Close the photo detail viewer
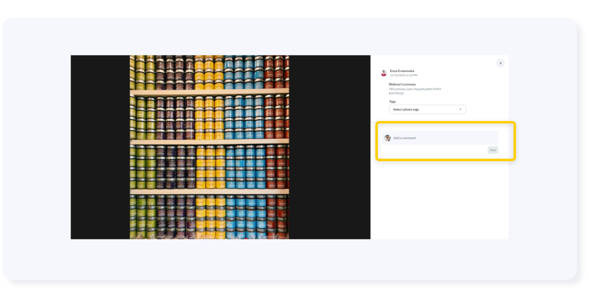 tap(500, 63)
